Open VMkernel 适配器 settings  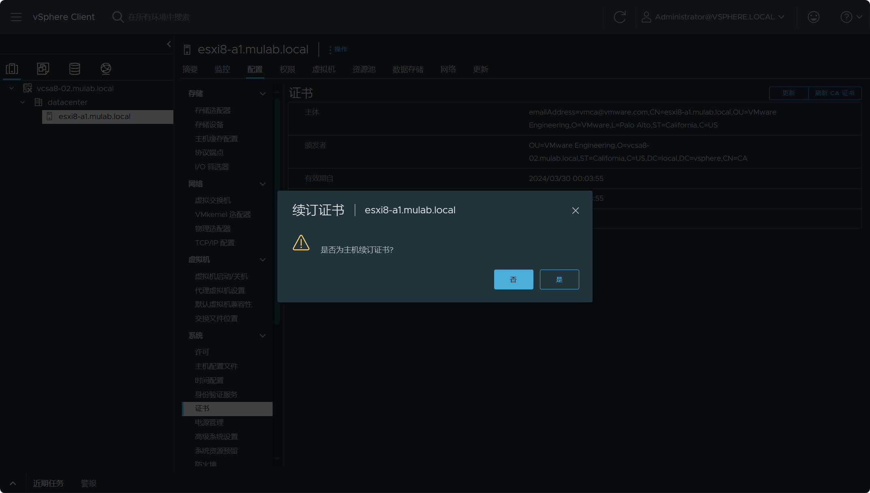tap(223, 215)
